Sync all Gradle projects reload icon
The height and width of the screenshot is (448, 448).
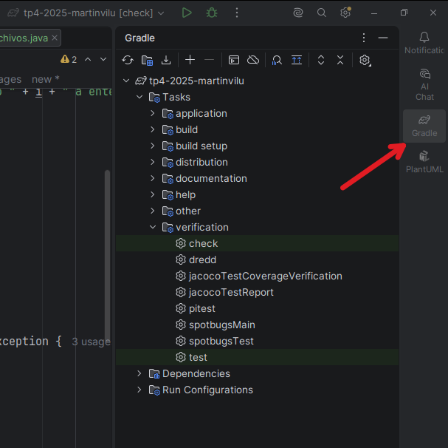128,60
